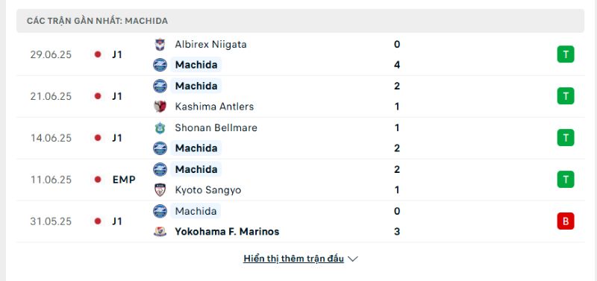
Task: Click Machida crest in 29.06.25 match
Action: (x=160, y=65)
